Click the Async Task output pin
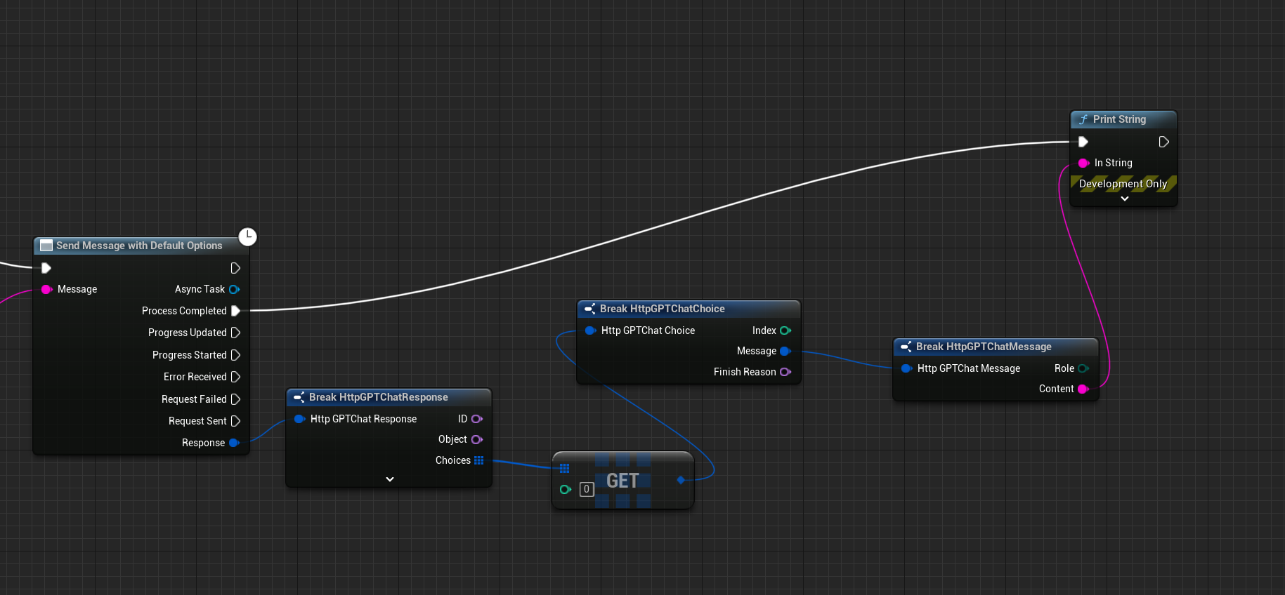The width and height of the screenshot is (1285, 595). pos(234,289)
